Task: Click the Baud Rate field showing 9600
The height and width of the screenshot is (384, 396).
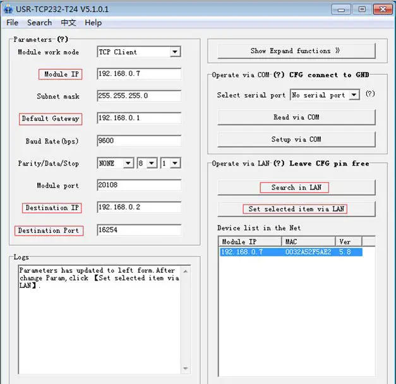Action: point(139,140)
